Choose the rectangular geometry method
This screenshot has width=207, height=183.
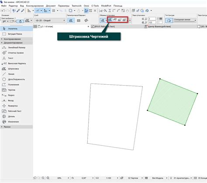pos(79,21)
